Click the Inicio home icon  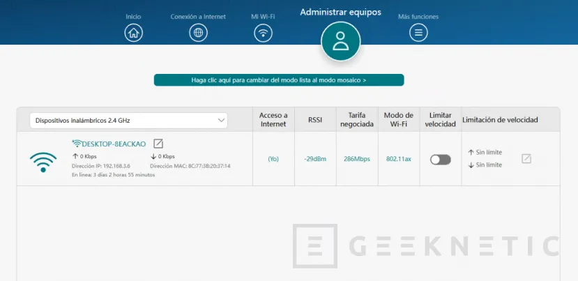[x=133, y=32]
